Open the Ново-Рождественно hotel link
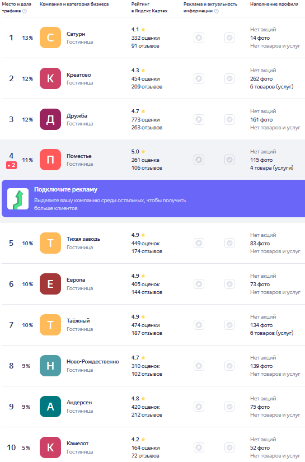 [93, 362]
